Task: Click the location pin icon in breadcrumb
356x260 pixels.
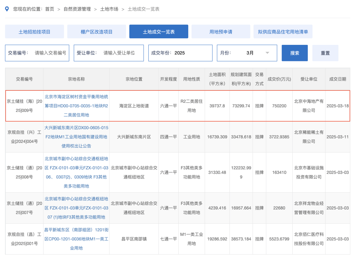Action: click(7, 9)
